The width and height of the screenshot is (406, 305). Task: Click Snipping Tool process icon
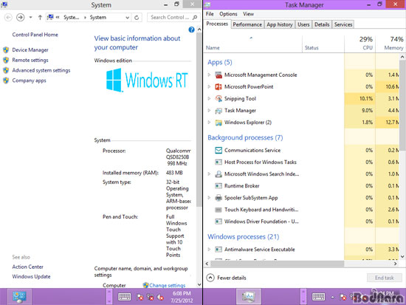coord(219,98)
